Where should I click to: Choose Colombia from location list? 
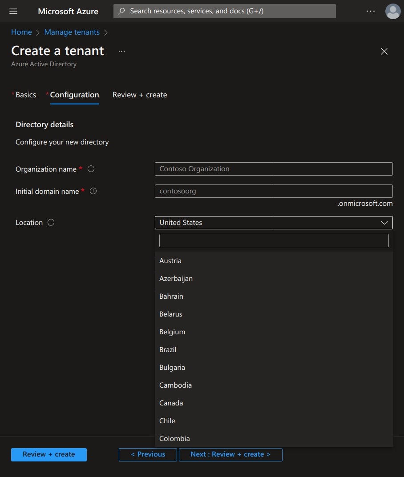[x=274, y=439]
